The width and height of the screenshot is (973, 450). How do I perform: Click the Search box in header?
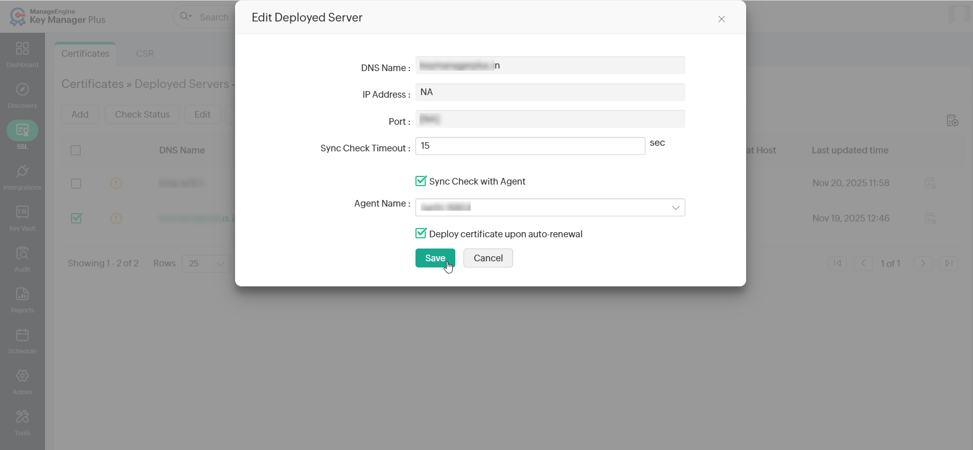point(214,17)
